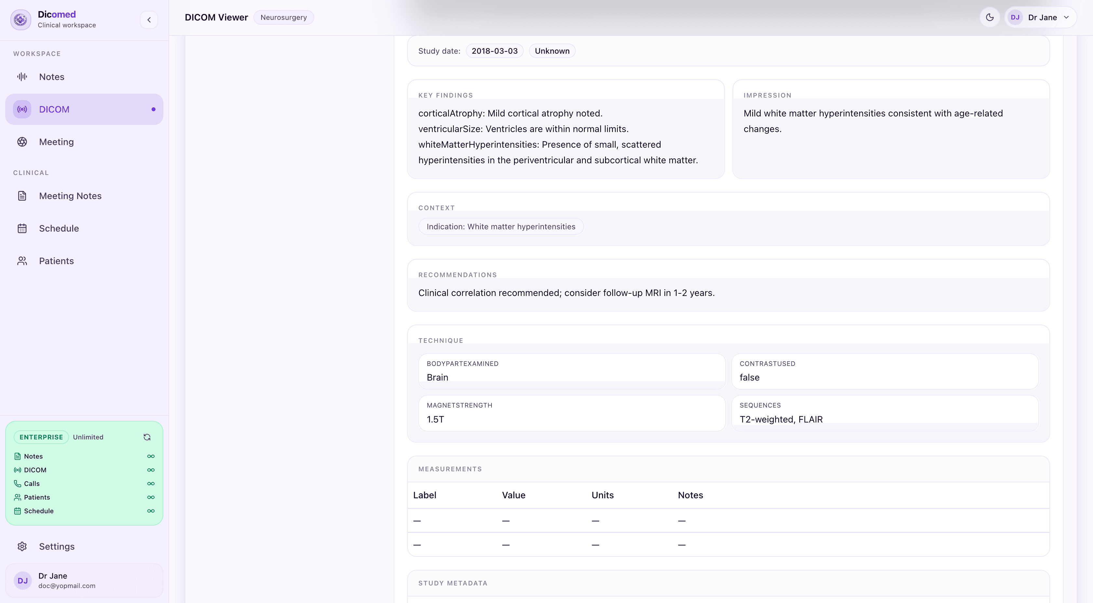The image size is (1093, 603).
Task: Click the Unknown status chip
Action: tap(552, 51)
